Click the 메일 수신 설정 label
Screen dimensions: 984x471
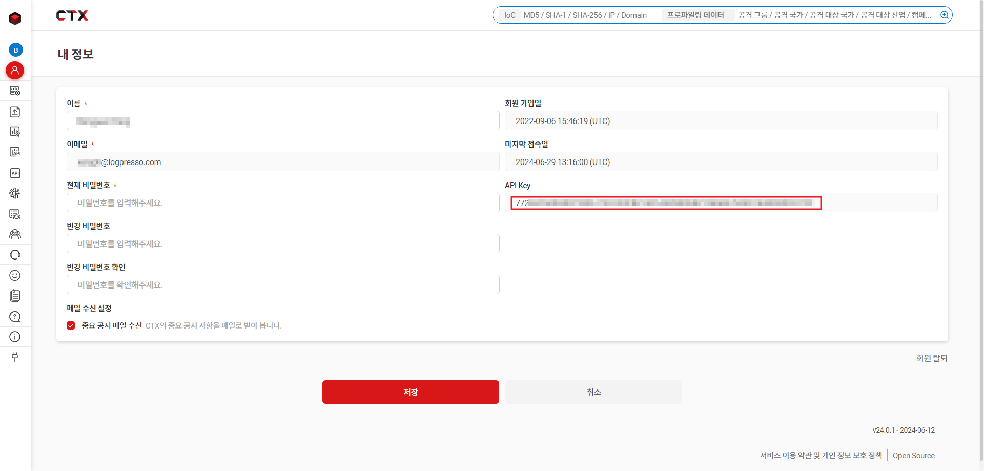pyautogui.click(x=89, y=308)
